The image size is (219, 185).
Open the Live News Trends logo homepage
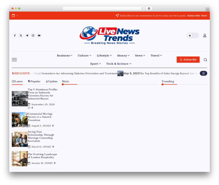[109, 35]
